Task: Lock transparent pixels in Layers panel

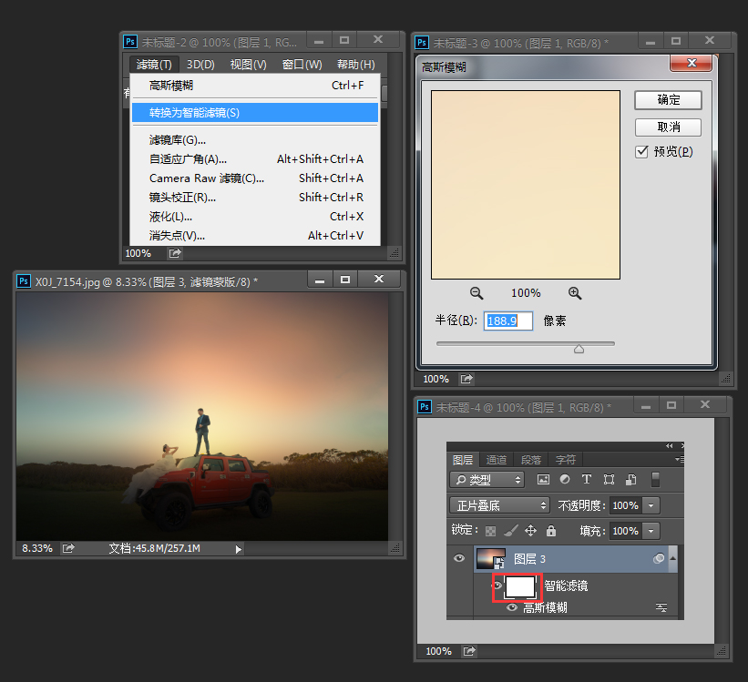Action: click(490, 531)
